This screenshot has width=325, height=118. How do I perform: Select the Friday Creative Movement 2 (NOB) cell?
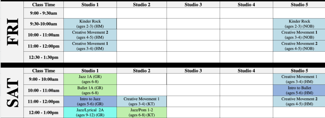[x=299, y=46]
